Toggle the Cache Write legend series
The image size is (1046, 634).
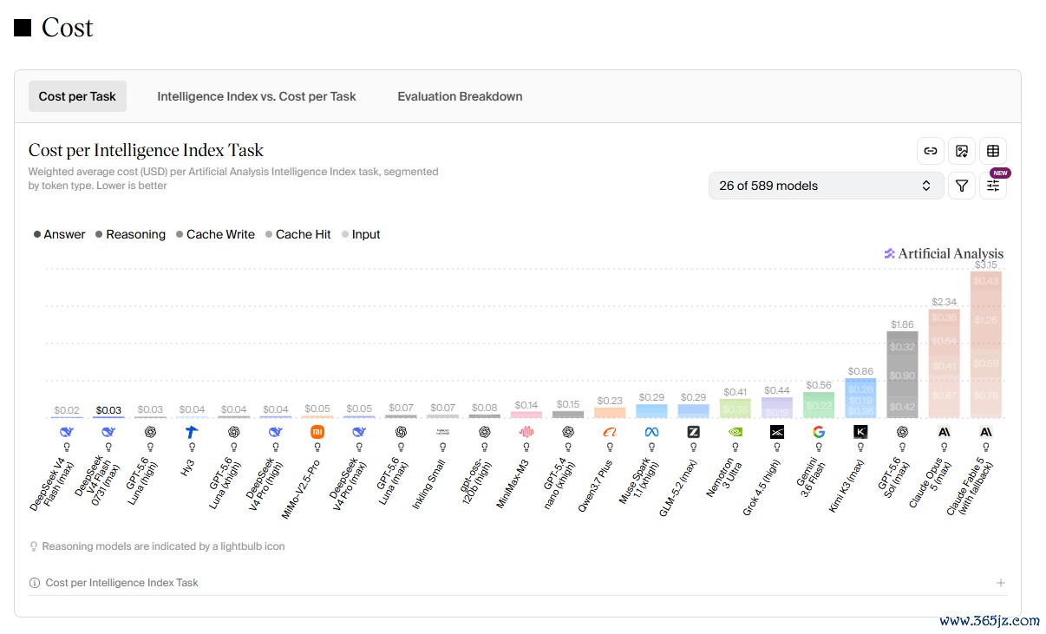(x=215, y=234)
